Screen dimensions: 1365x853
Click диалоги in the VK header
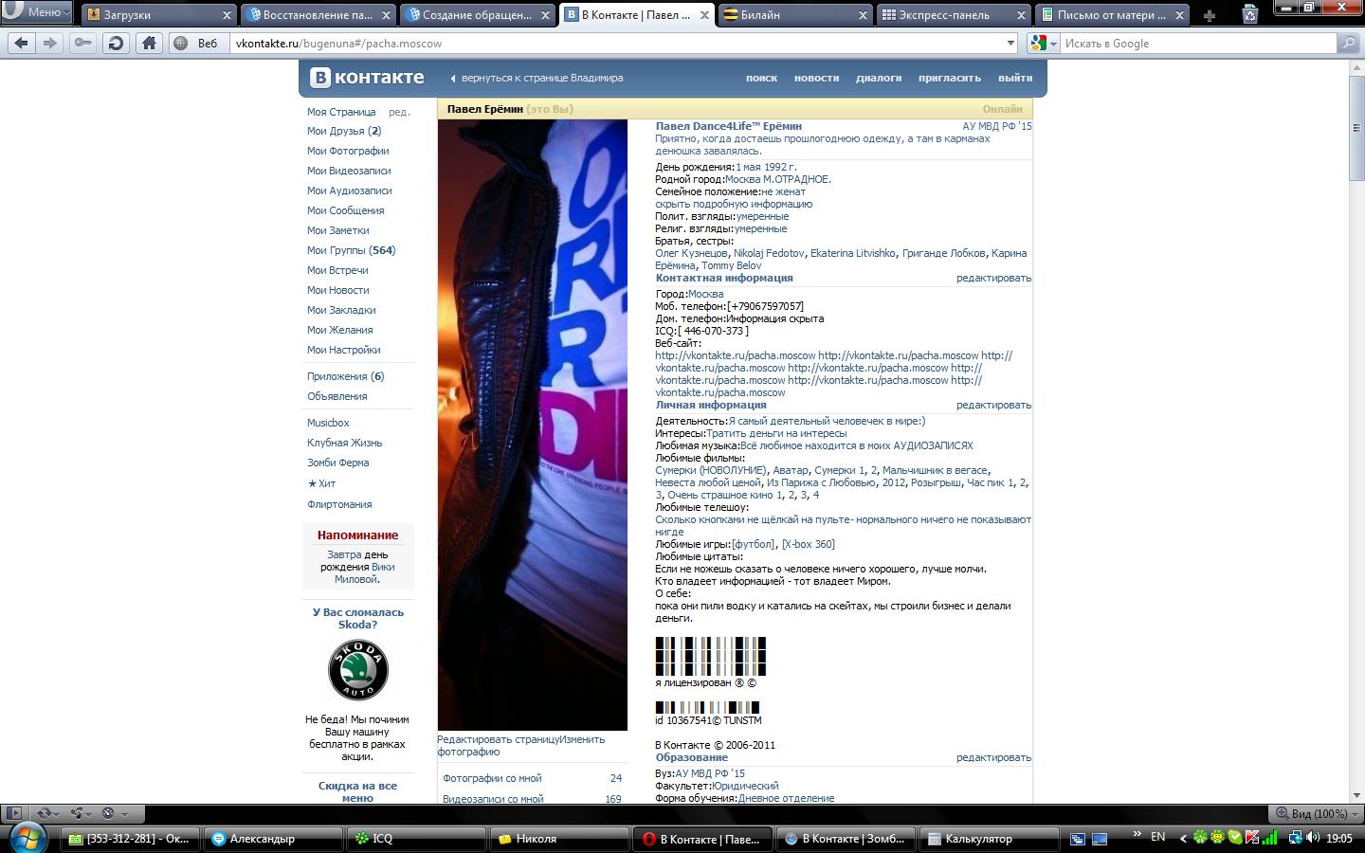click(879, 78)
